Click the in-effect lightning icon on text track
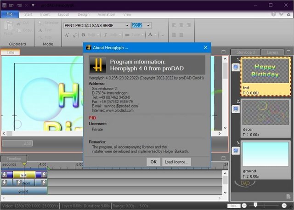Image resolution: width=294 pixels, height=210 pixels. (5, 175)
